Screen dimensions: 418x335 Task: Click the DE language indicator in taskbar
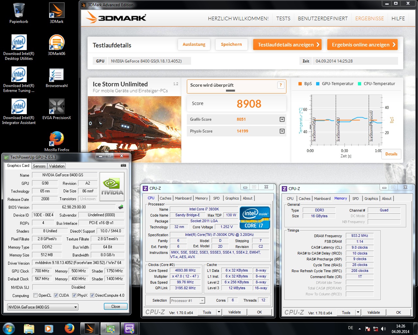click(x=350, y=328)
